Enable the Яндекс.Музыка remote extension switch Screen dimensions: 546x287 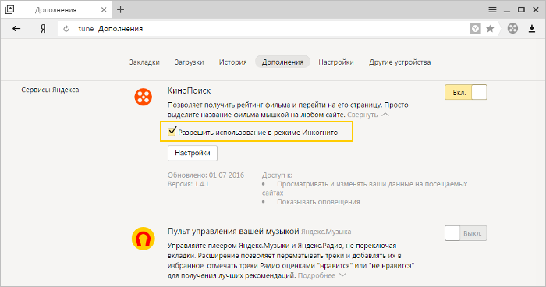click(x=466, y=233)
